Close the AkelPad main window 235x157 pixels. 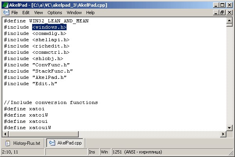coord(229,5)
